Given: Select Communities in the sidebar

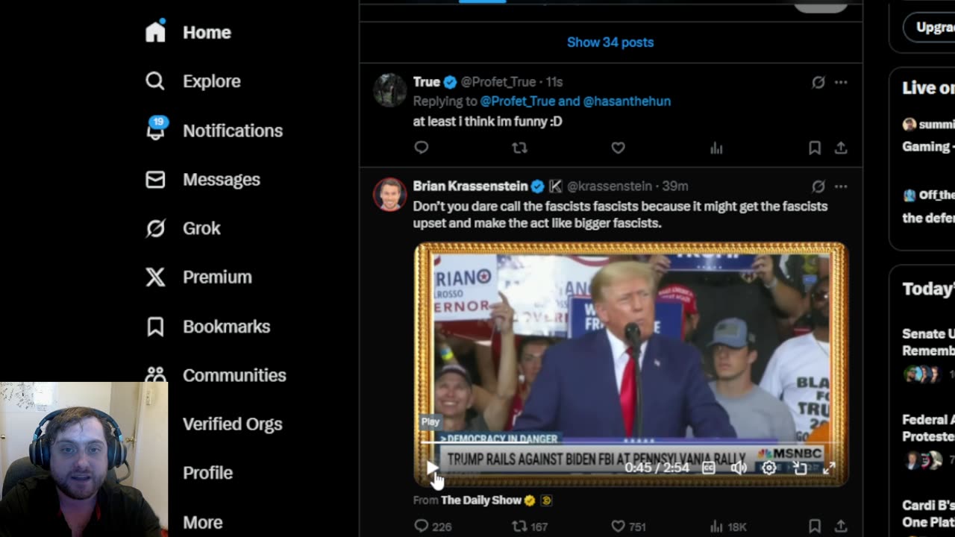Looking at the screenshot, I should click(234, 375).
